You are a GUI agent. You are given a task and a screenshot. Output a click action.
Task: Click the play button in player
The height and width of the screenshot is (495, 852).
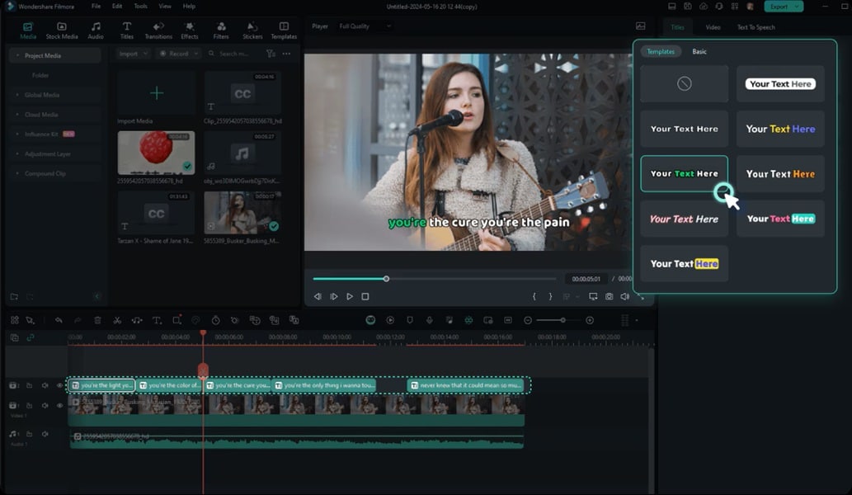point(350,296)
